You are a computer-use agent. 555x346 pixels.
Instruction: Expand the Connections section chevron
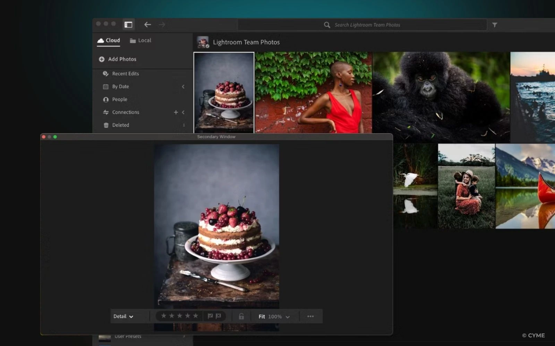click(x=183, y=112)
